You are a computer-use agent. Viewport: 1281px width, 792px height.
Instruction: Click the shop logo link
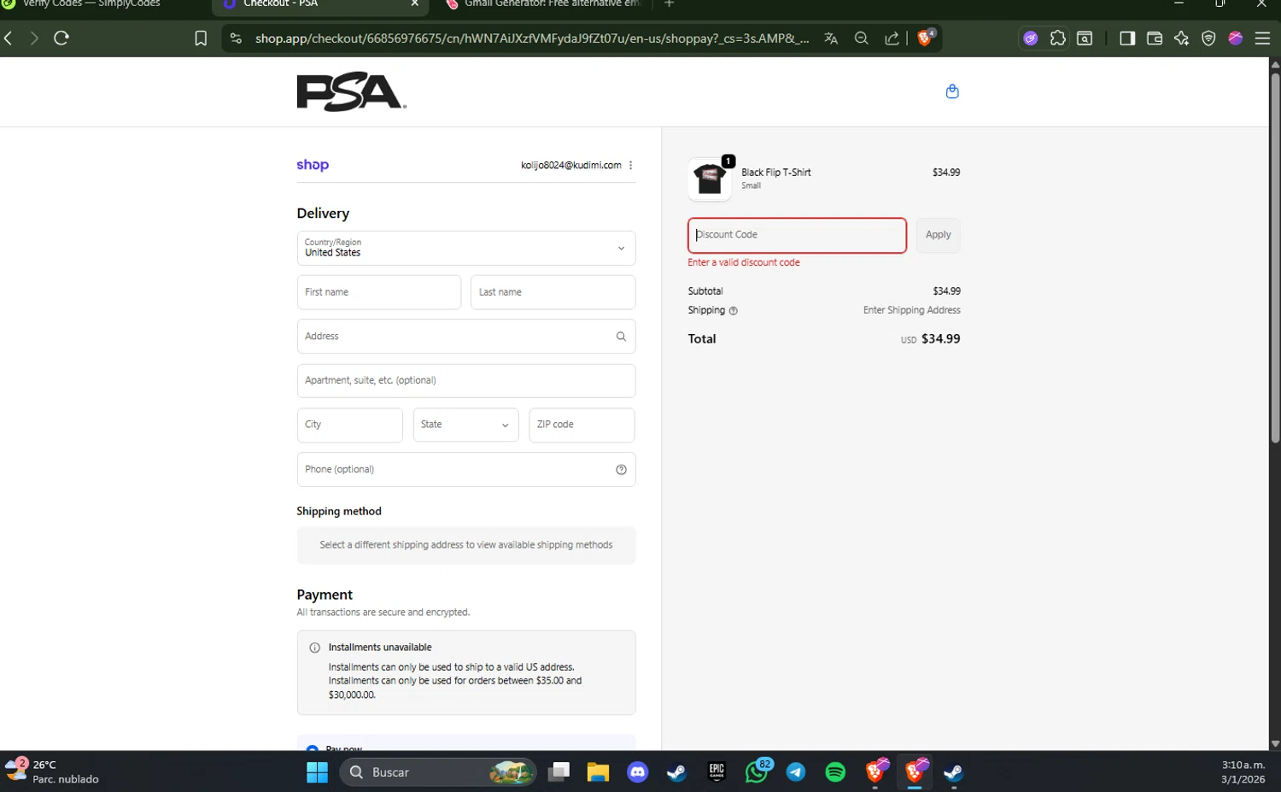(x=313, y=165)
